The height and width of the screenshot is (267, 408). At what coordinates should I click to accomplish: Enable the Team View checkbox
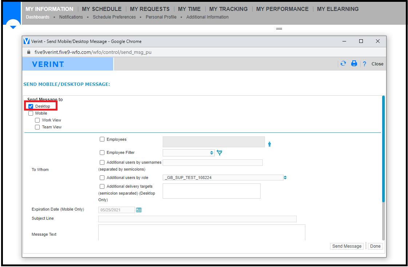tap(37, 127)
